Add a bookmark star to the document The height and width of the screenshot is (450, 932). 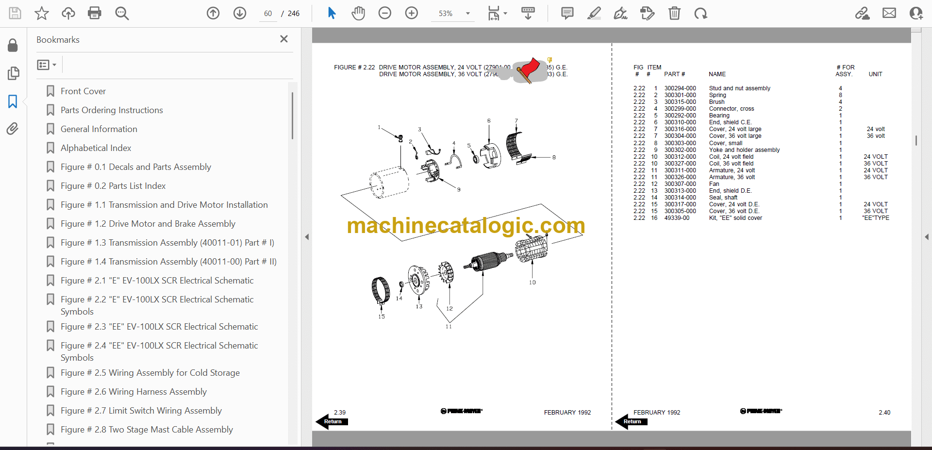tap(42, 13)
